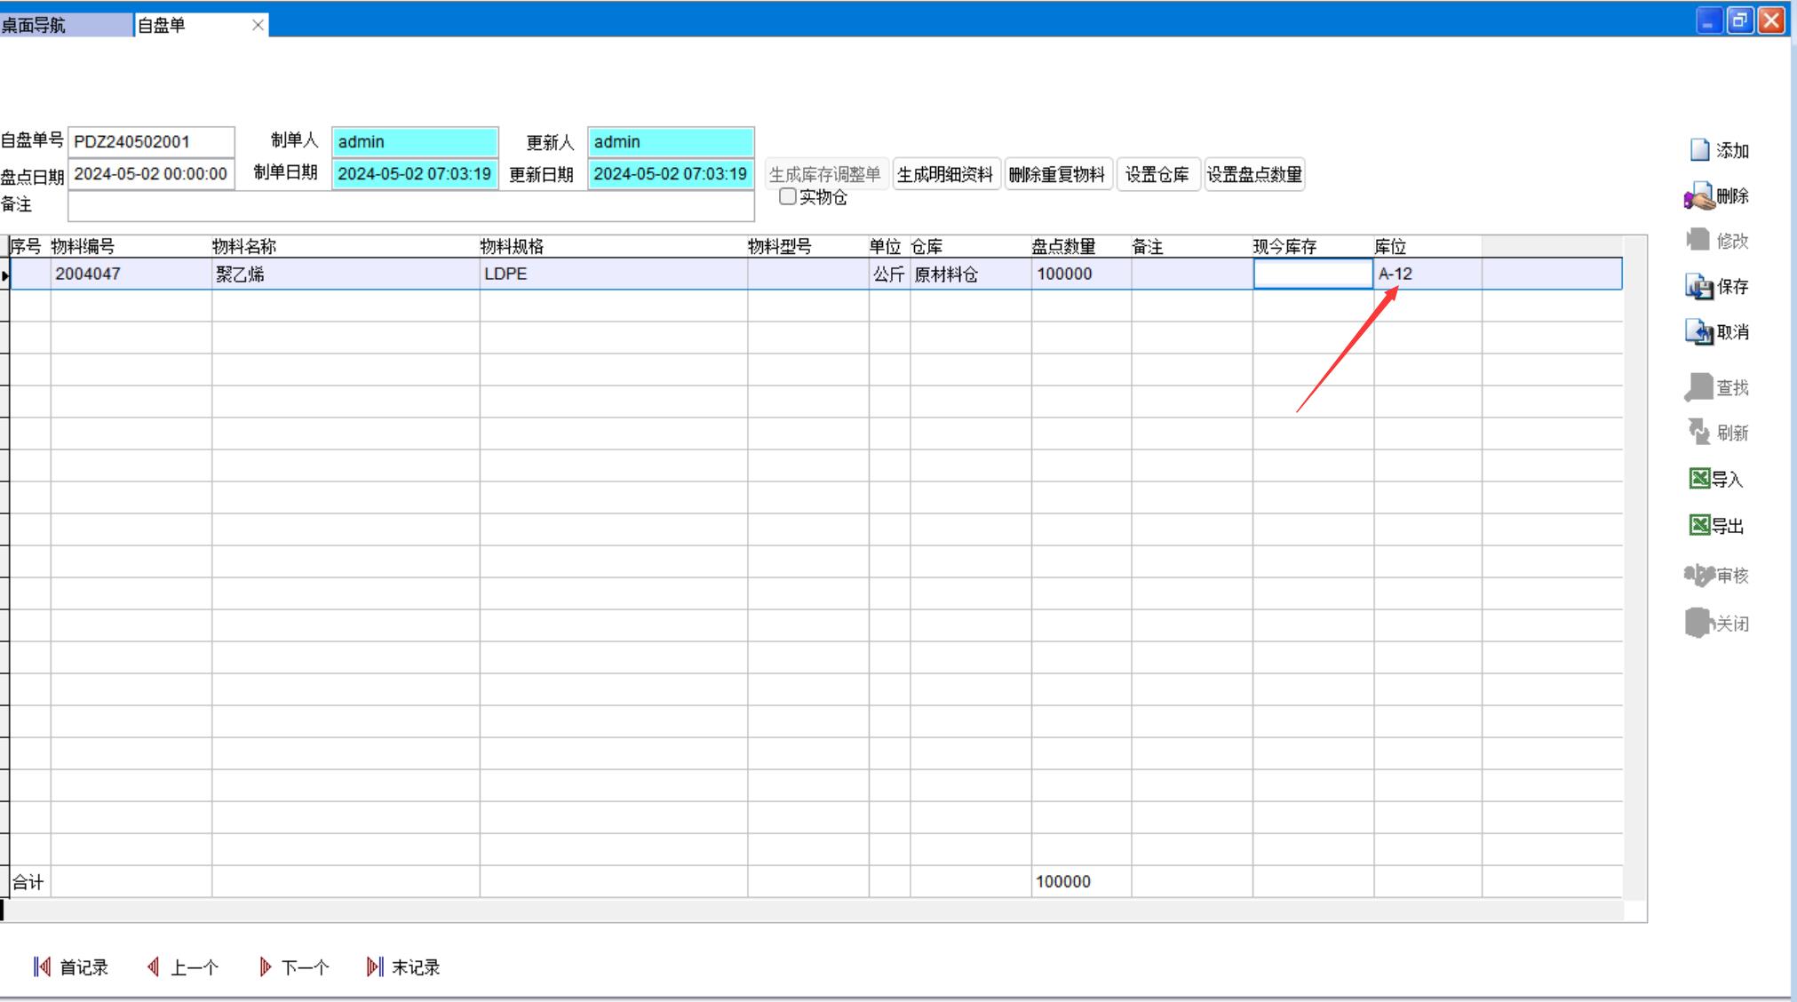
Task: Toggle the 实物仓 checkbox
Action: 787,197
